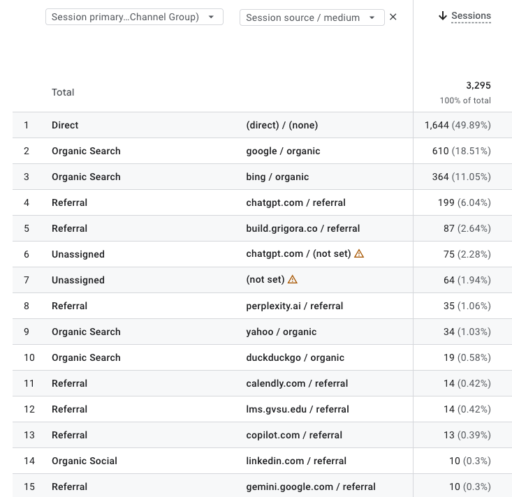The image size is (512, 497).
Task: Click the lms.gvsu.edu / referral cell
Action: [298, 409]
